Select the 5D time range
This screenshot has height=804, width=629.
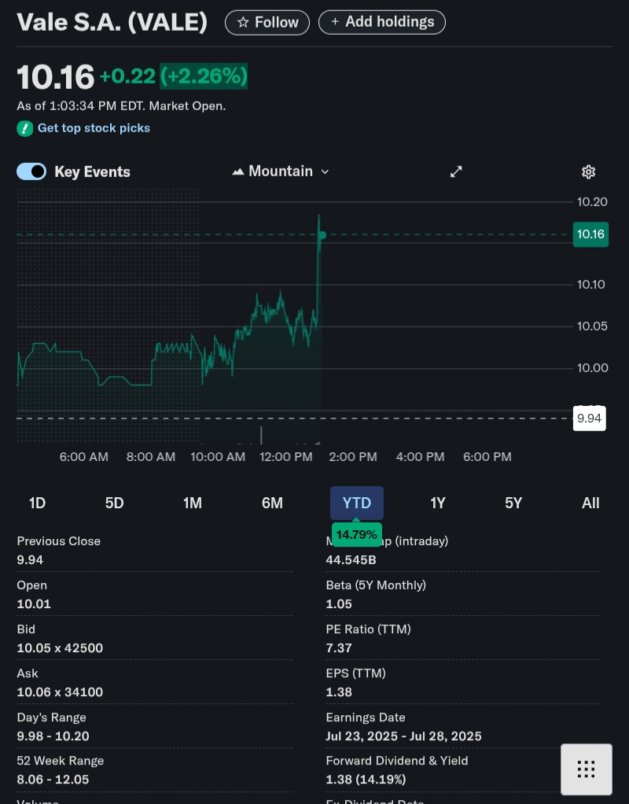pyautogui.click(x=114, y=503)
